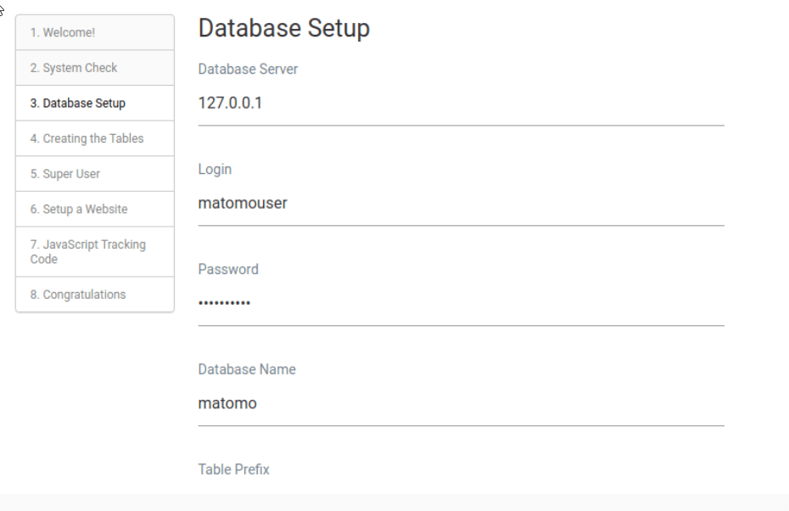Jump to Creating the Tables step
This screenshot has width=789, height=511.
tap(95, 138)
